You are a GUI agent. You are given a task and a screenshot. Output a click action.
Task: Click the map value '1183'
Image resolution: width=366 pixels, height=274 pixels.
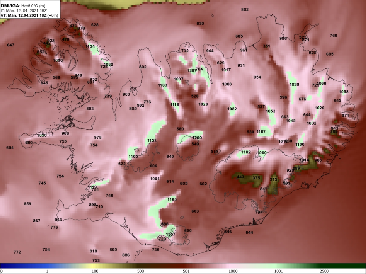click(163, 85)
